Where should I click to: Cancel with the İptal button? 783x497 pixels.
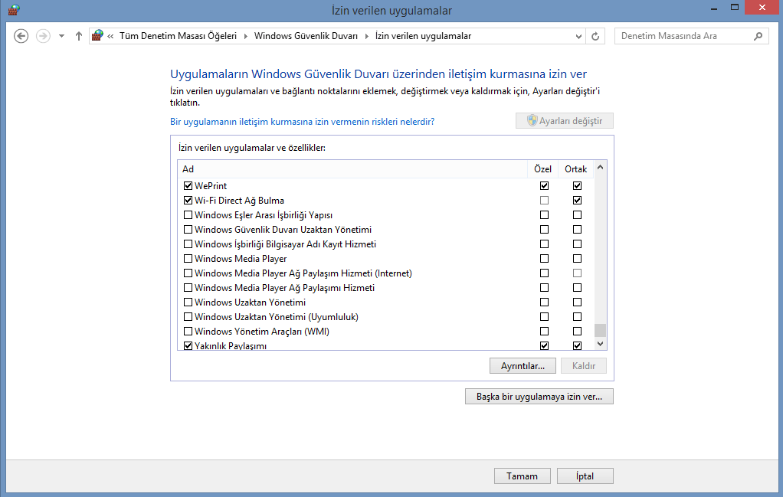[585, 476]
